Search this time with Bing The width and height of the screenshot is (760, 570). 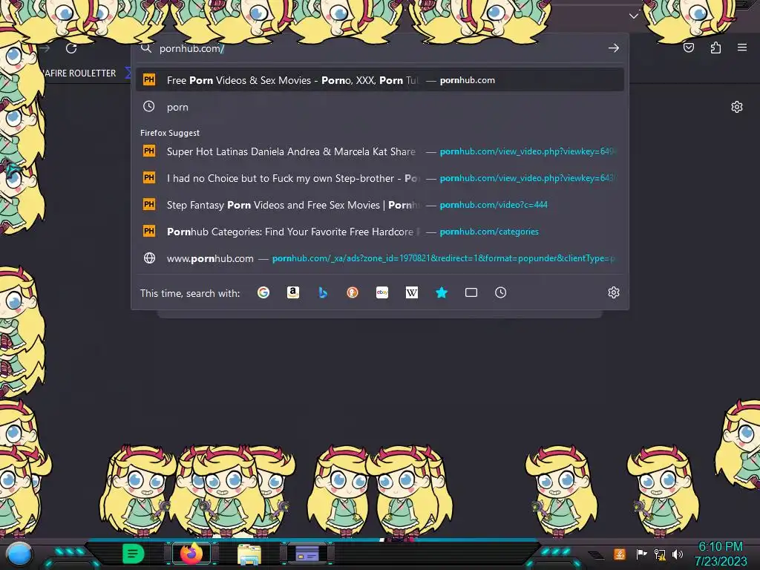pos(323,292)
